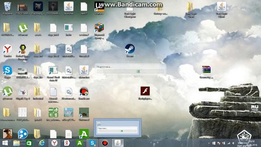This screenshot has width=261, height=147.
Task: Click the green A taskbar icon
Action: pos(80,143)
